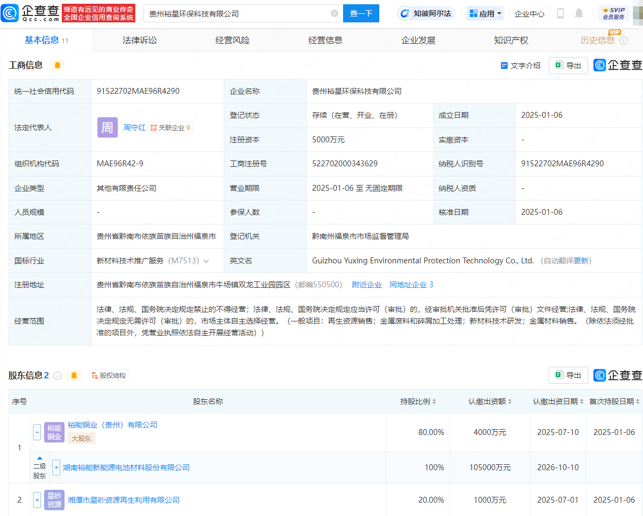Switch to the 基本信息 tab

[x=46, y=40]
